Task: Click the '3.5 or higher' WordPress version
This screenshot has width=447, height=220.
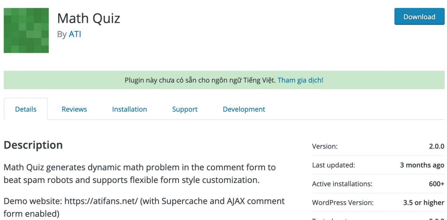Action: 423,203
